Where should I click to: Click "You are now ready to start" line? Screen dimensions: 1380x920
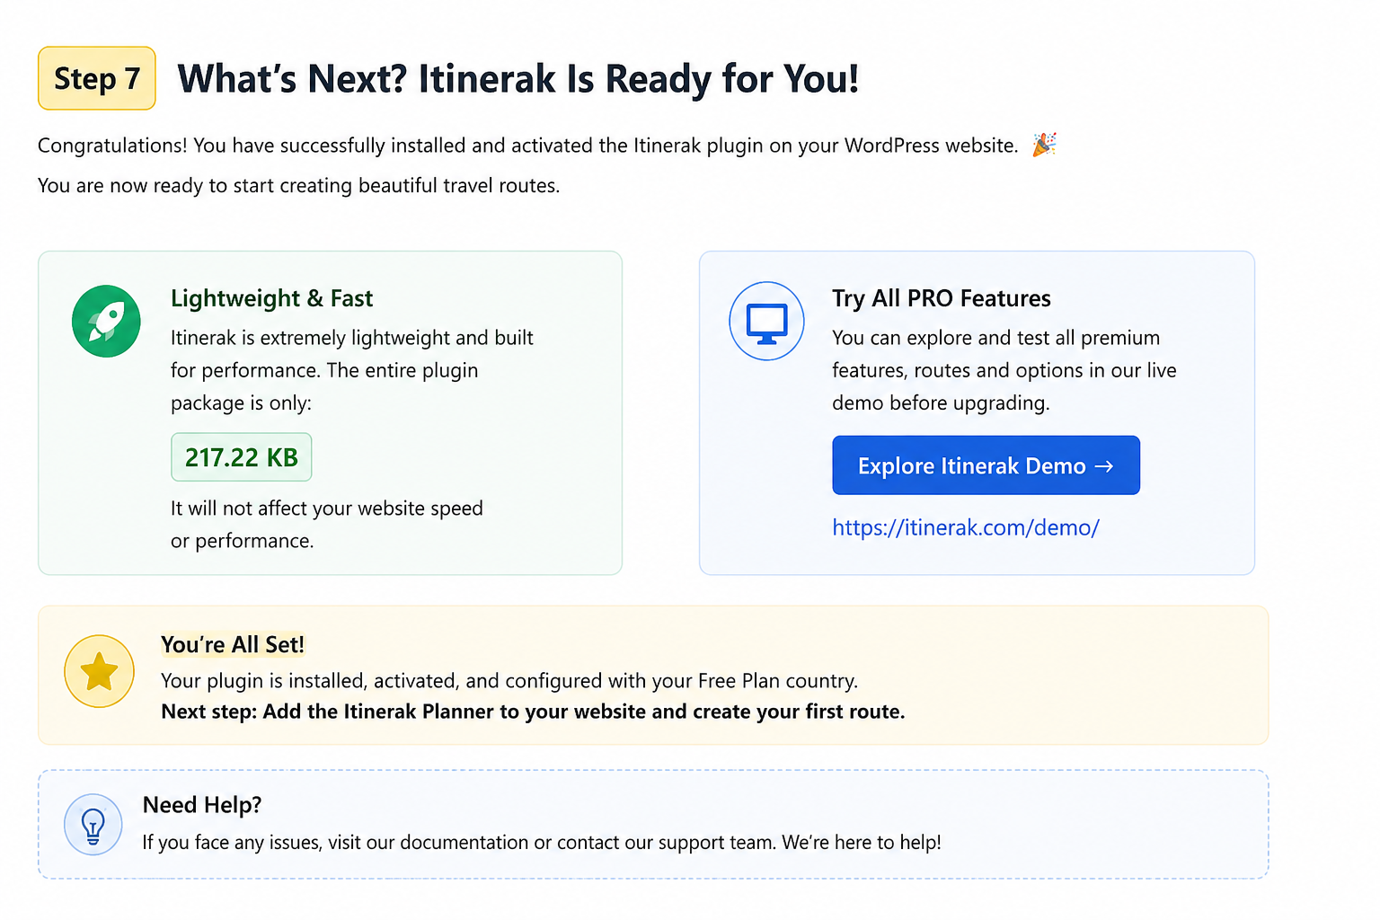[299, 185]
